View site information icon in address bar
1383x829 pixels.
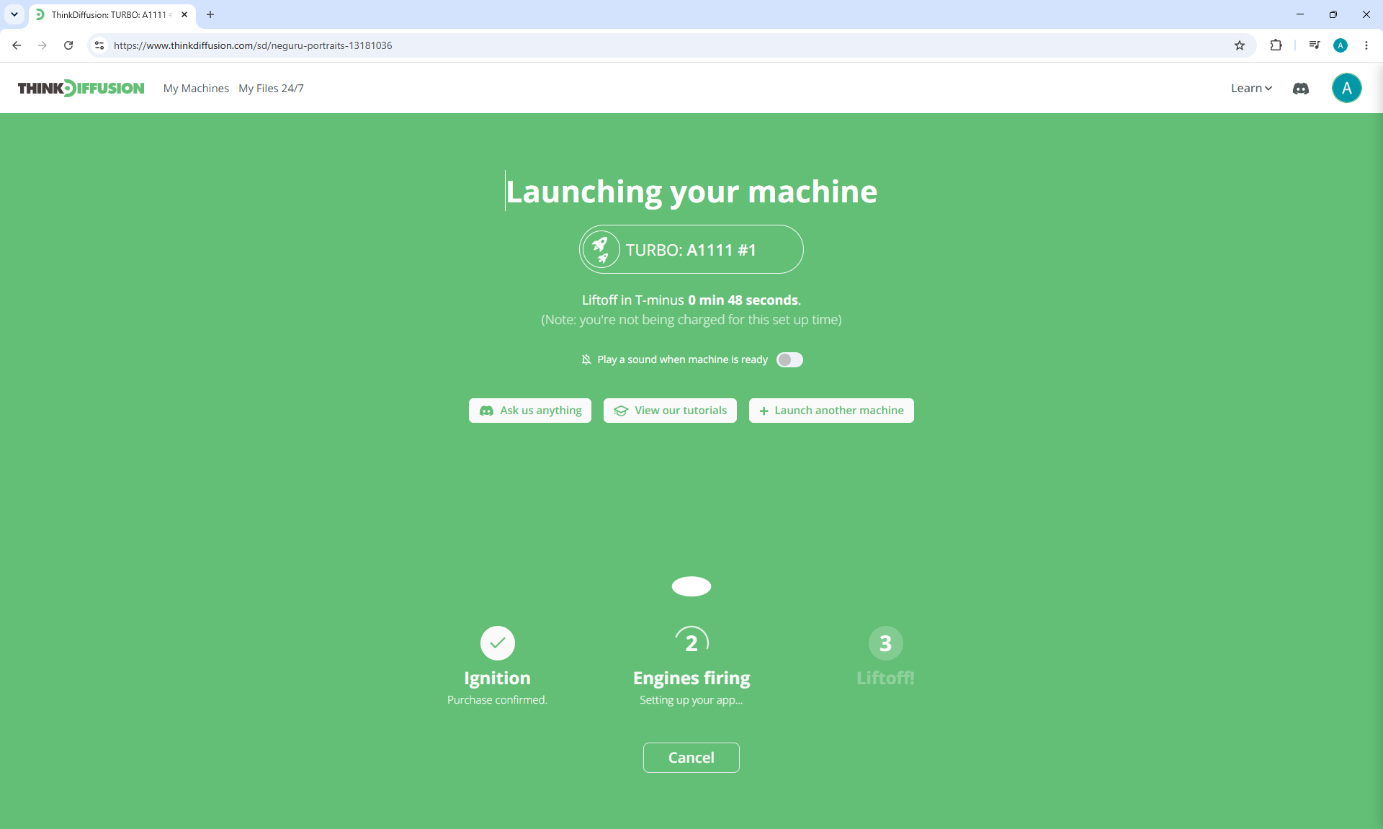tap(99, 45)
